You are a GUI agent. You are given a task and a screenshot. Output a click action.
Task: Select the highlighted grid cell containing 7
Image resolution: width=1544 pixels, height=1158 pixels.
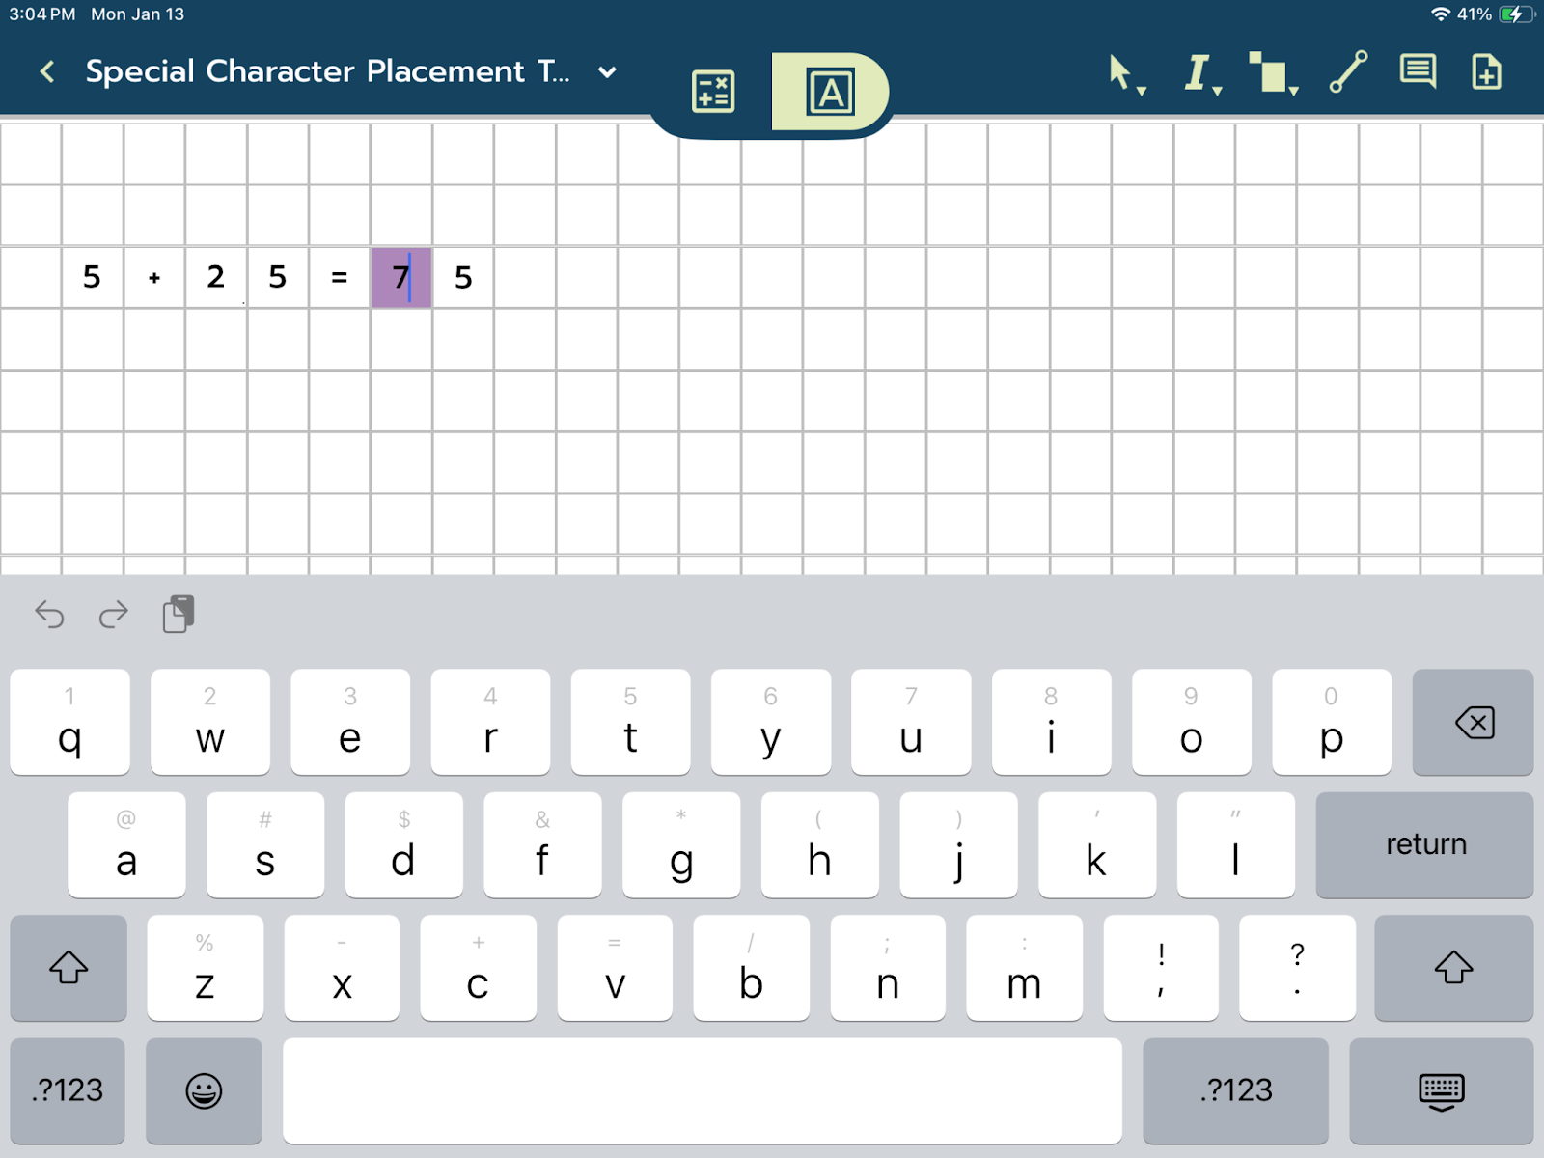pos(401,278)
